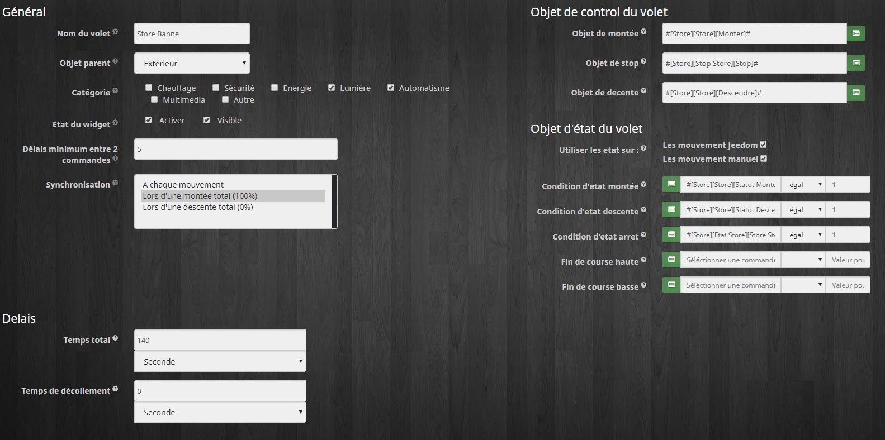The width and height of the screenshot is (885, 440).
Task: Click the Objet de stop command field
Action: (755, 63)
